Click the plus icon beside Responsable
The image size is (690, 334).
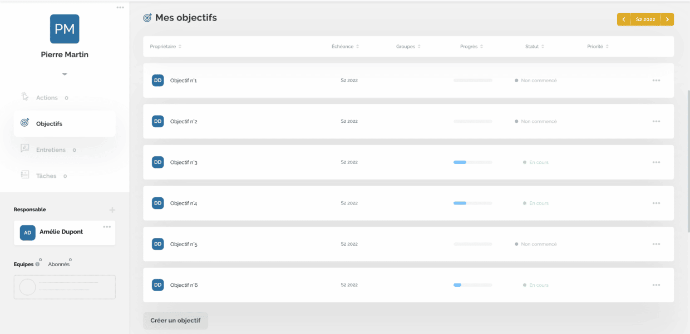pos(112,210)
